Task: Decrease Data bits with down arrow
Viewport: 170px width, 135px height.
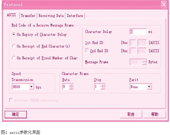Action: pyautogui.click(x=71, y=88)
